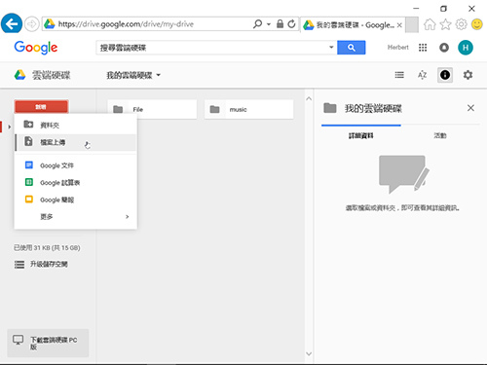This screenshot has height=365, width=487.
Task: Create a new Google Sheets spreadsheet
Action: (76, 183)
